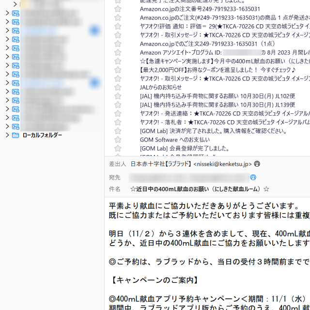Click sender 日本赤十字社【ラブラッド】 address
This screenshot has height=310, width=310.
pos(191,164)
